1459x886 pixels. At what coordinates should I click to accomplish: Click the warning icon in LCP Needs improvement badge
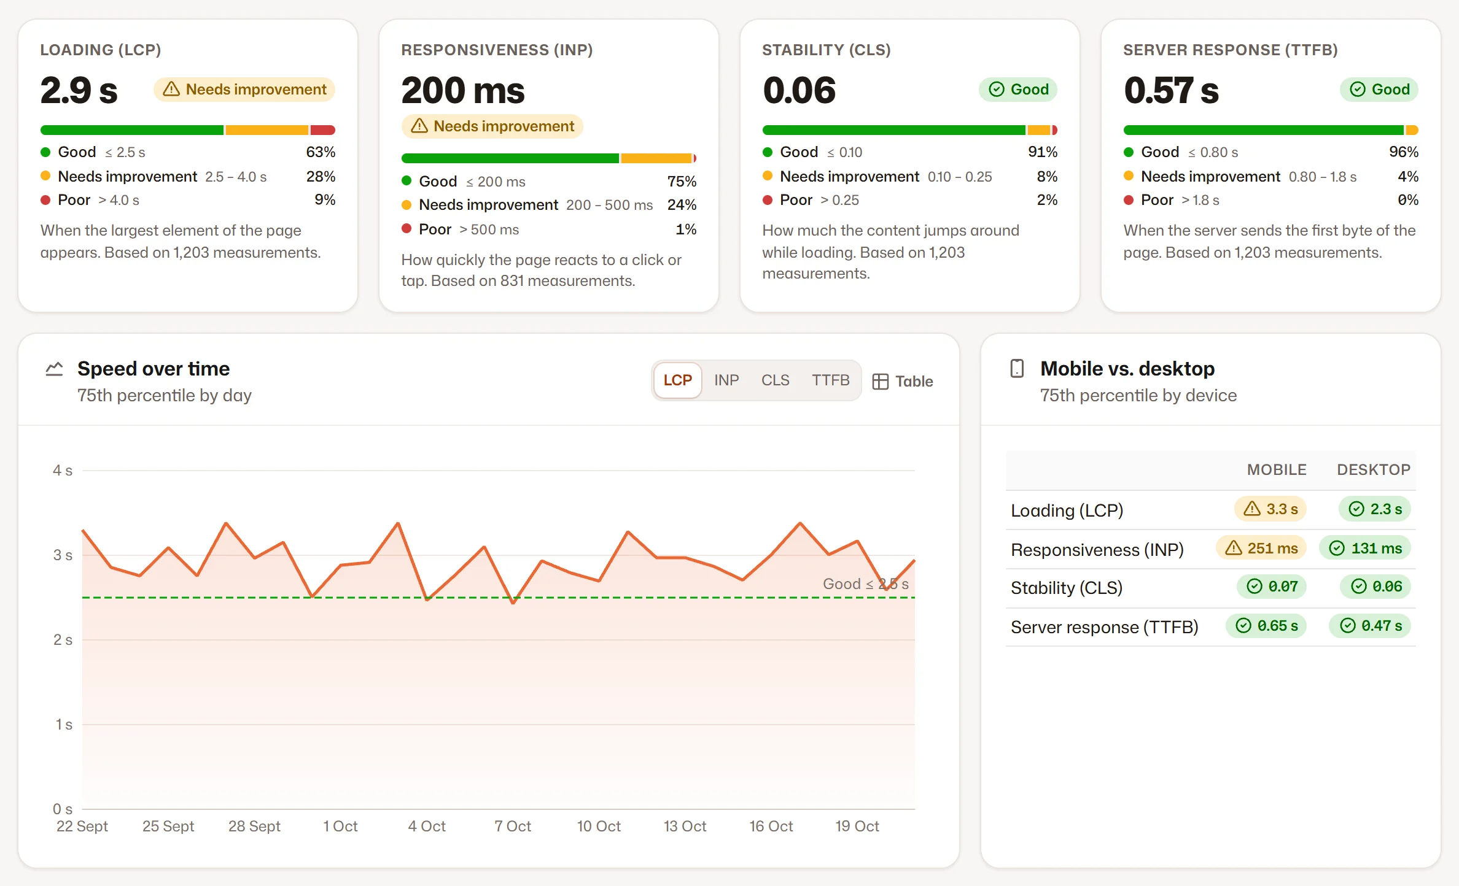coord(171,90)
